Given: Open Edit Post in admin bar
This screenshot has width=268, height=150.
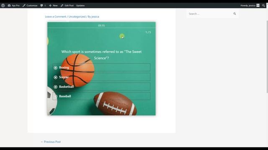Looking at the screenshot, I should [x=67, y=5].
